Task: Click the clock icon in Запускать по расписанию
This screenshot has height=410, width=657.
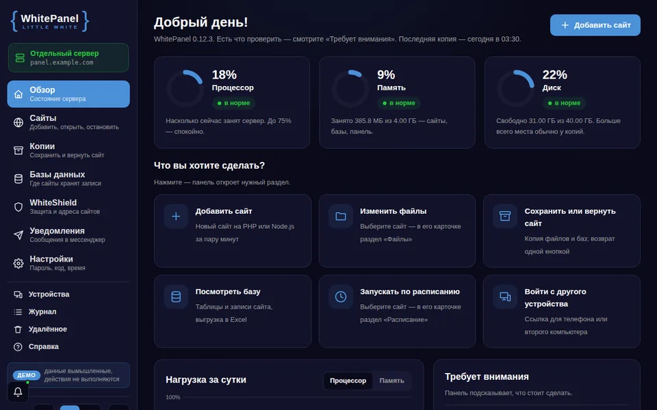Action: click(341, 297)
